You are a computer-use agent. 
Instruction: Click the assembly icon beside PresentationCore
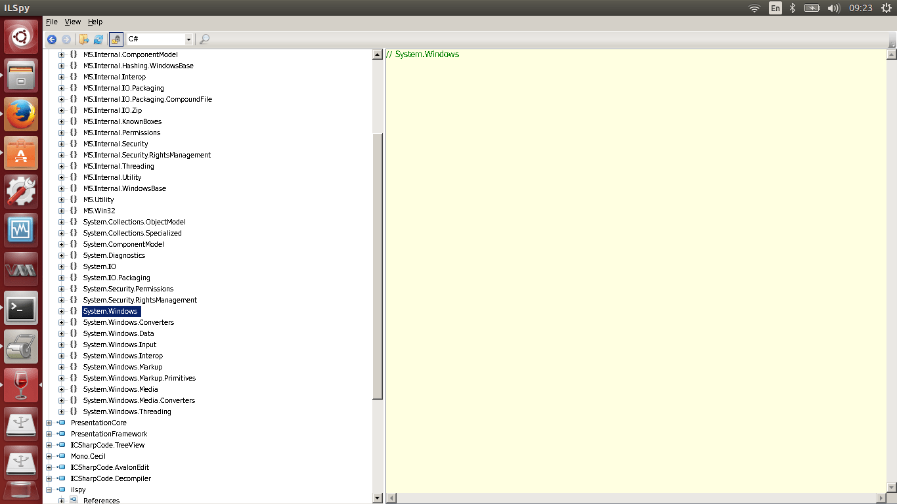point(61,423)
